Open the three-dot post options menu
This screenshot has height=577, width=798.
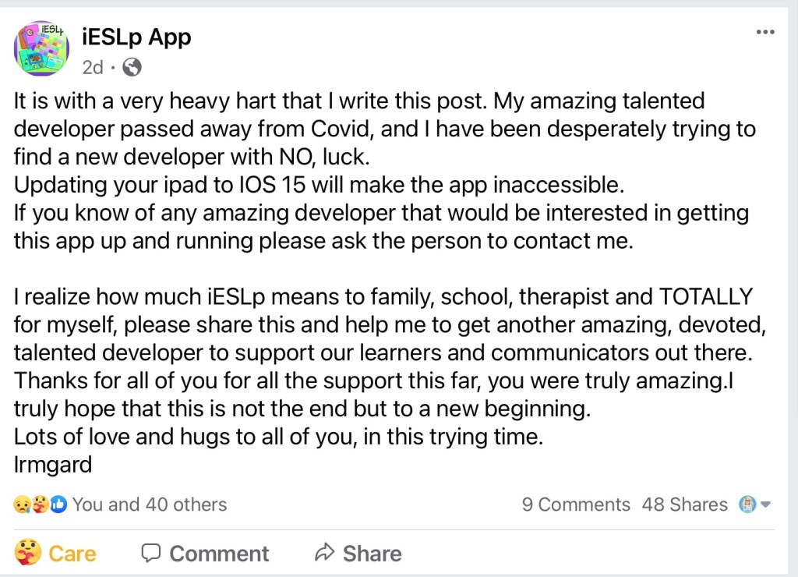765,32
